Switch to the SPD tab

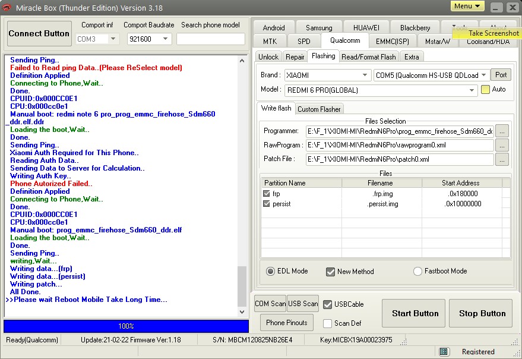304,42
